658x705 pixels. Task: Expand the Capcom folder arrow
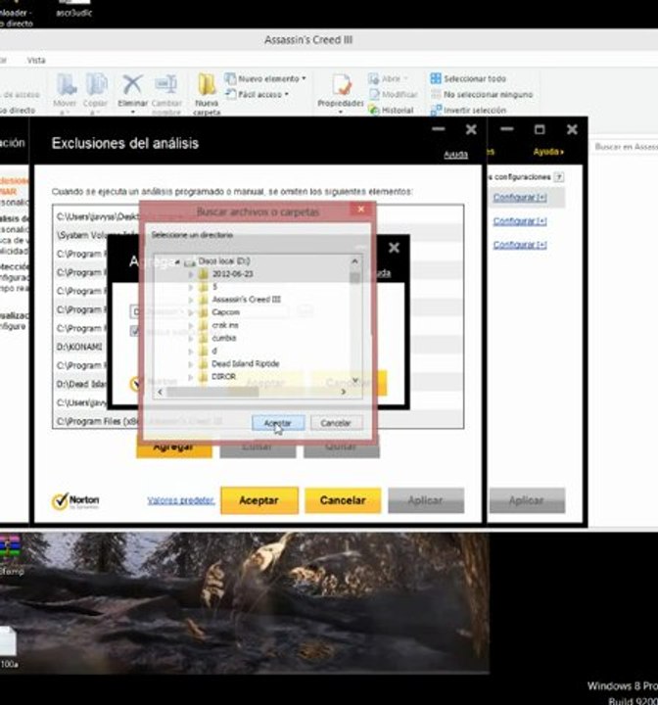pyautogui.click(x=191, y=312)
